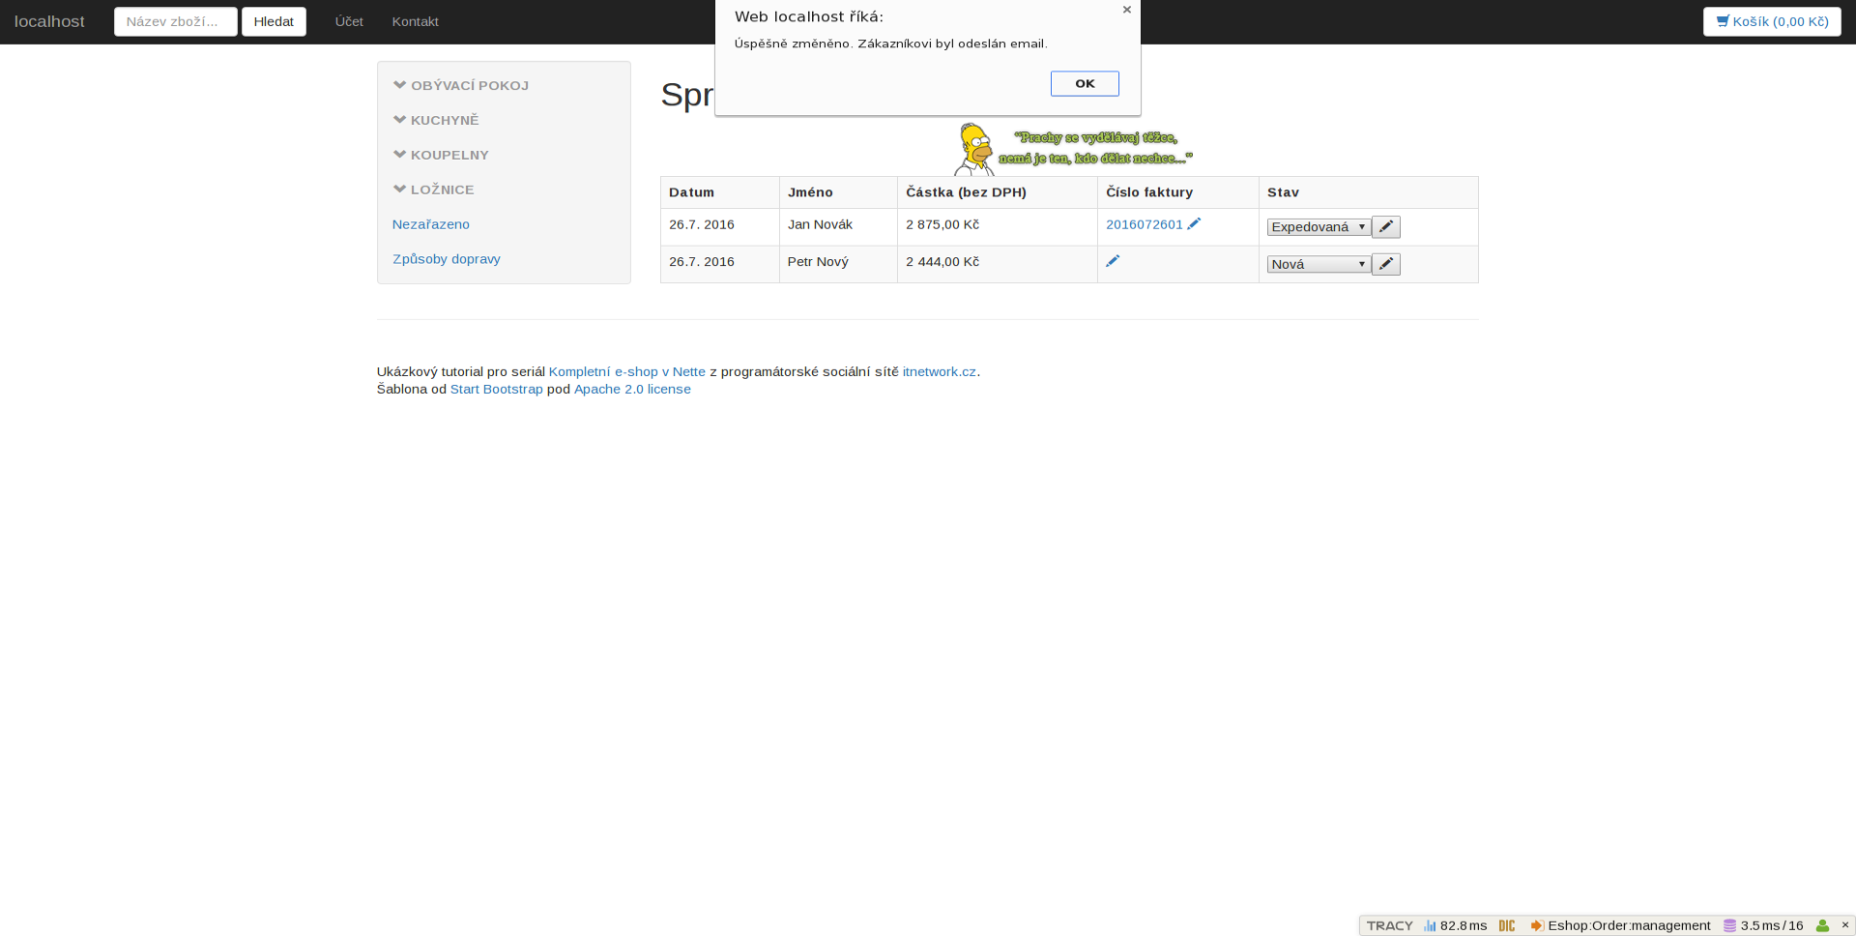Expand the Ložnice category
Screen dimensions: 1856x936
(x=433, y=190)
